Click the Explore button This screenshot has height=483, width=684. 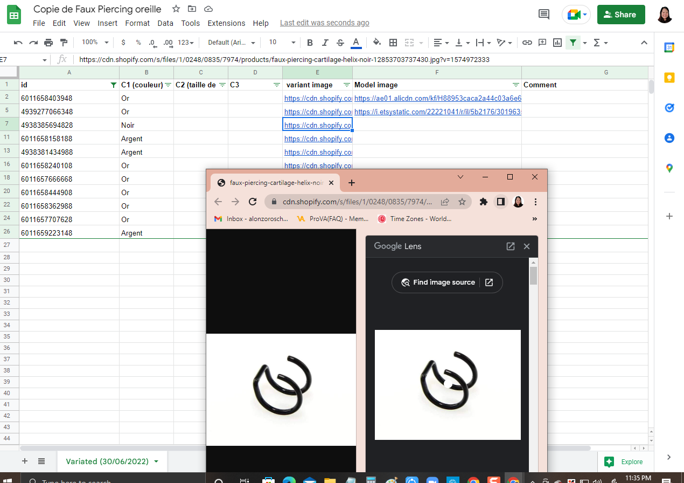[624, 461]
